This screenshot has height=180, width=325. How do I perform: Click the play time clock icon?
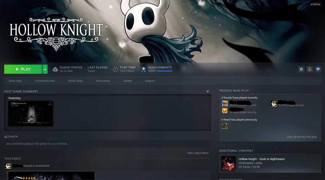[x=115, y=69]
